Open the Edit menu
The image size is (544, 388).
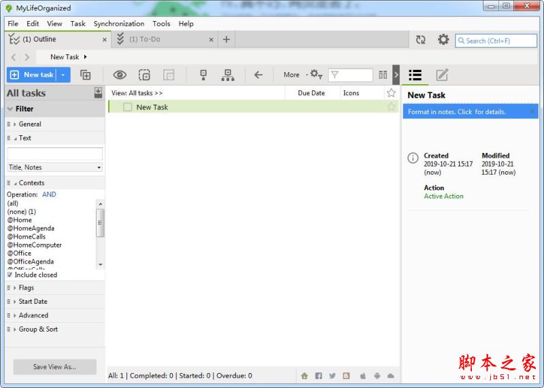[33, 24]
